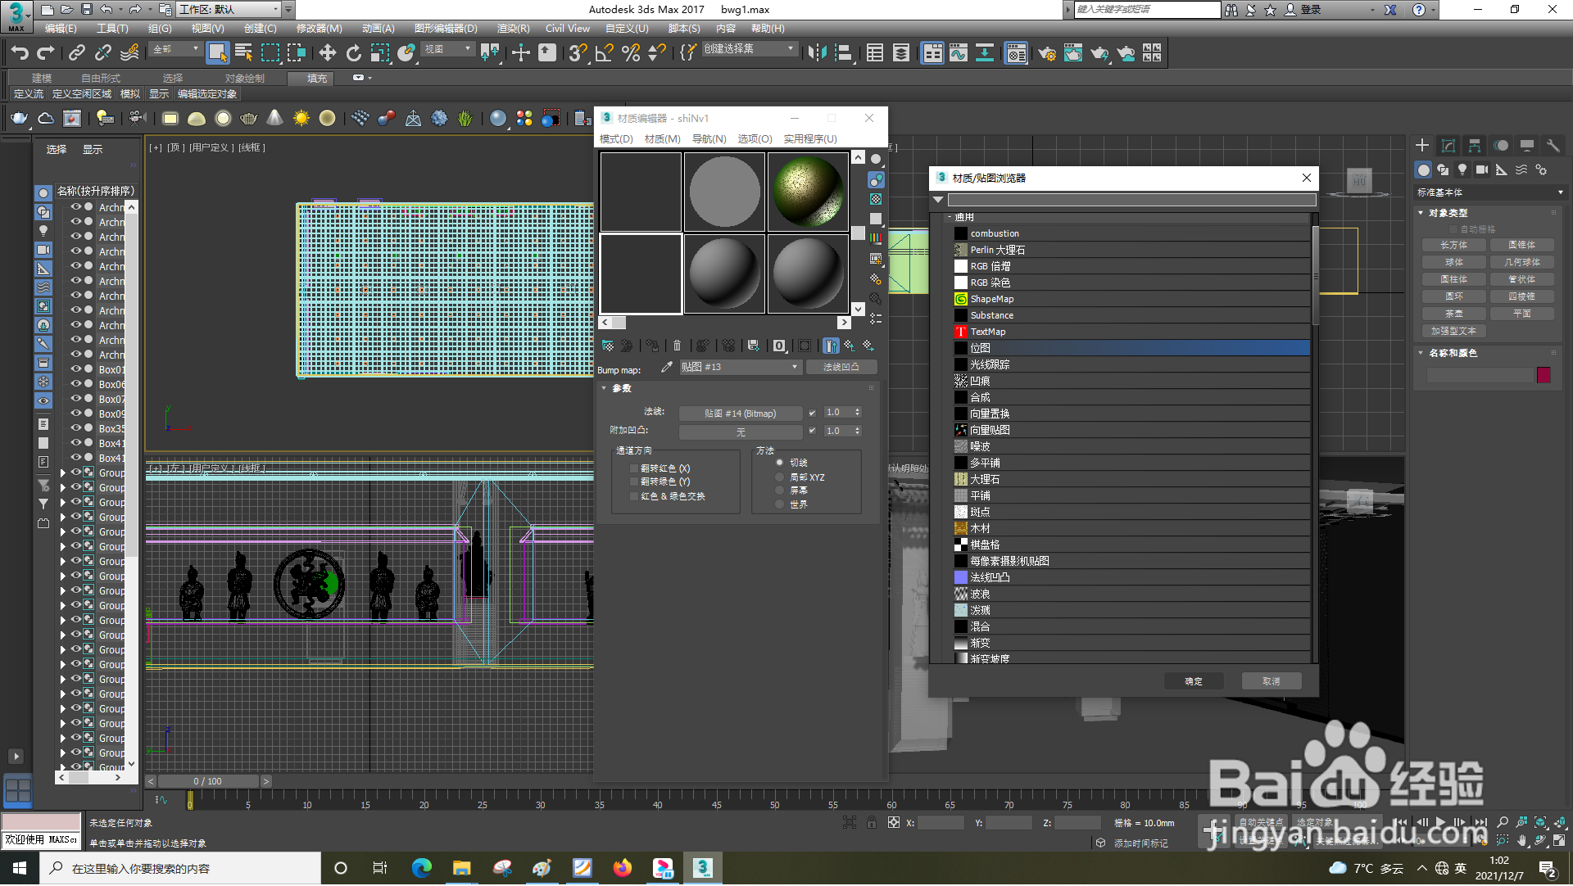The height and width of the screenshot is (886, 1573).
Task: Activate the Select and Rotate tool
Action: 354,53
